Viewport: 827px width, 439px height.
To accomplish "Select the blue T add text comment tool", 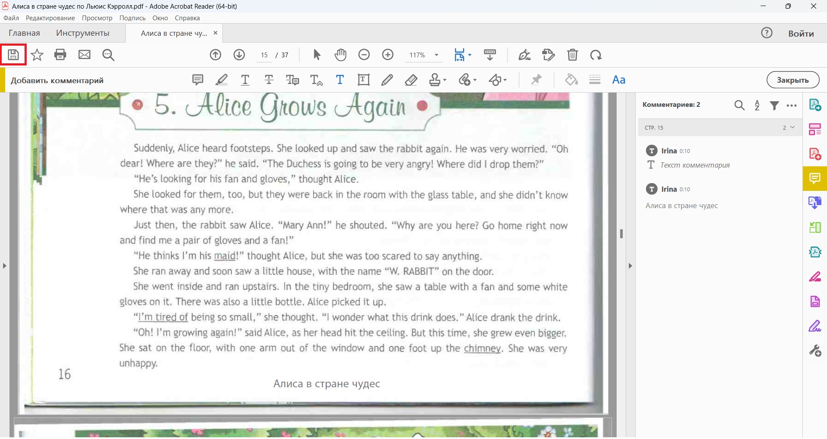I will [x=340, y=80].
